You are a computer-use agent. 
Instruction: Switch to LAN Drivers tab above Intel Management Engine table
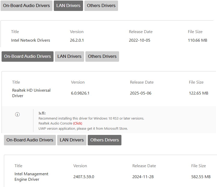click(x=72, y=140)
